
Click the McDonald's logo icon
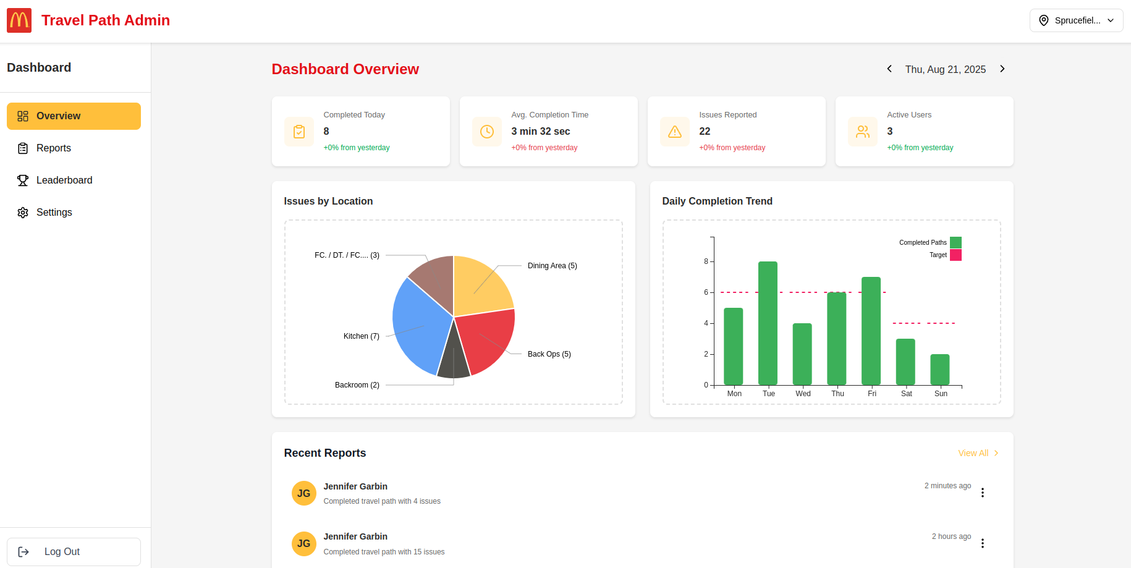(19, 20)
